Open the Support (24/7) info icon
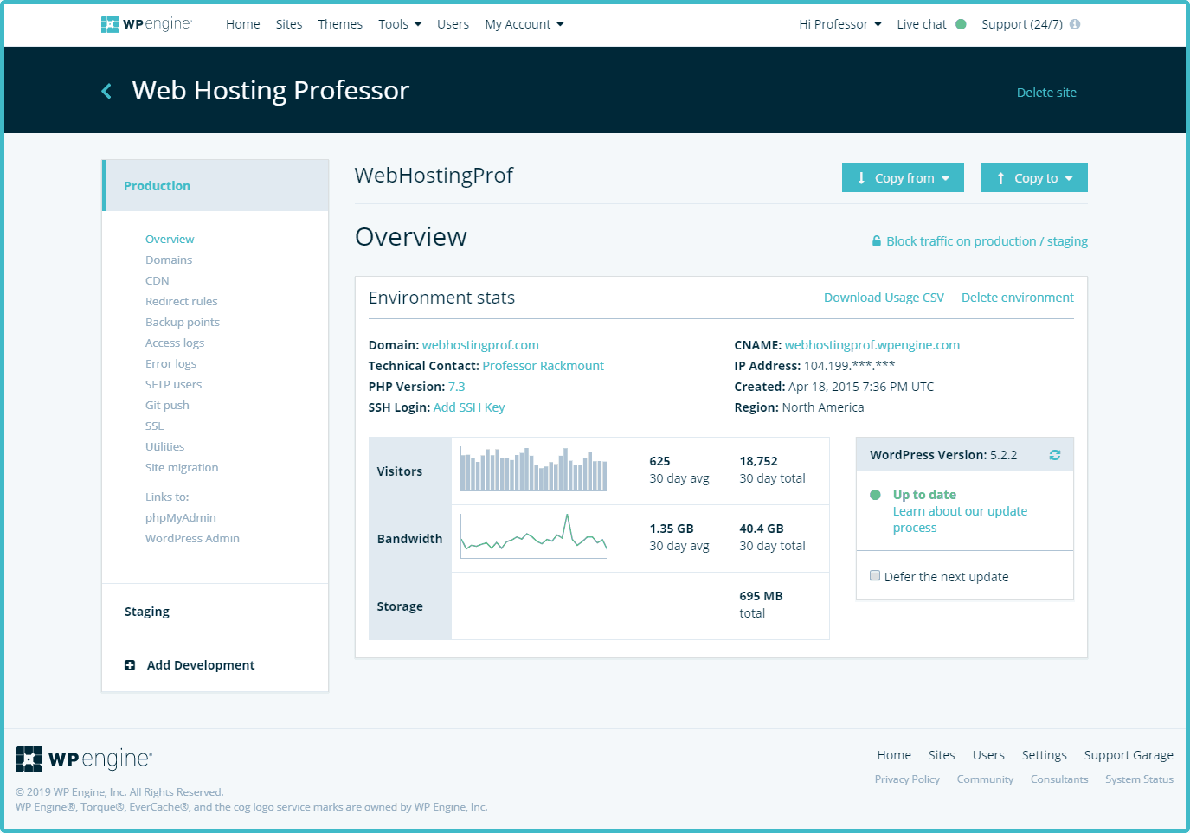1190x833 pixels. pos(1074,24)
